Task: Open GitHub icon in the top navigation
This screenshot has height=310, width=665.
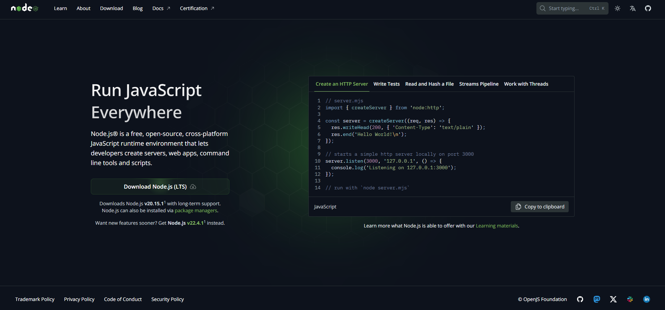Action: click(648, 8)
